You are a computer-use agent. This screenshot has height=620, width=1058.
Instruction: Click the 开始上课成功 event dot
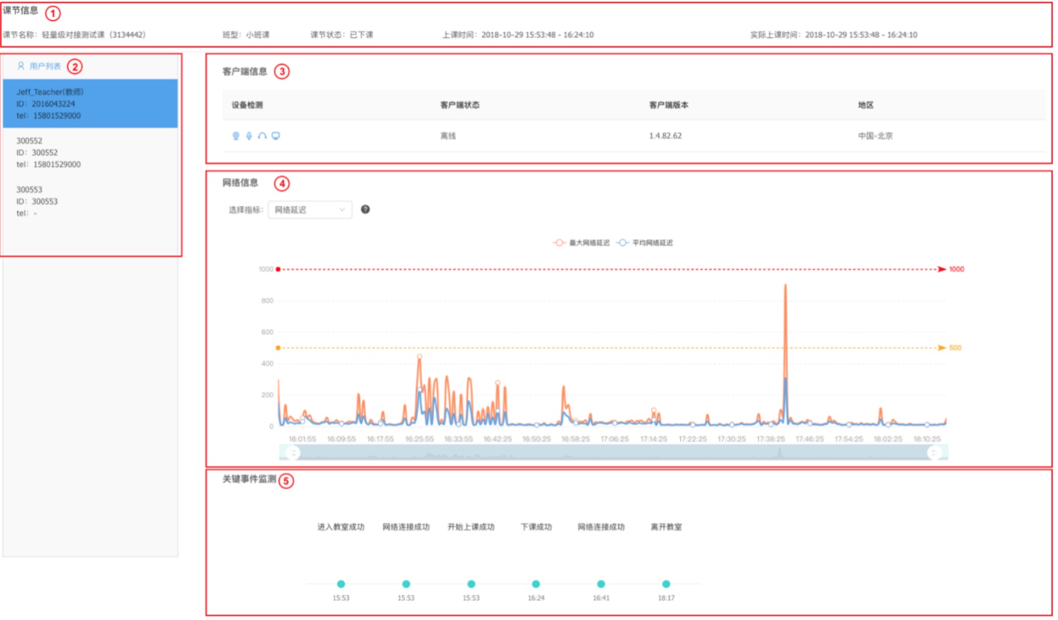coord(471,584)
